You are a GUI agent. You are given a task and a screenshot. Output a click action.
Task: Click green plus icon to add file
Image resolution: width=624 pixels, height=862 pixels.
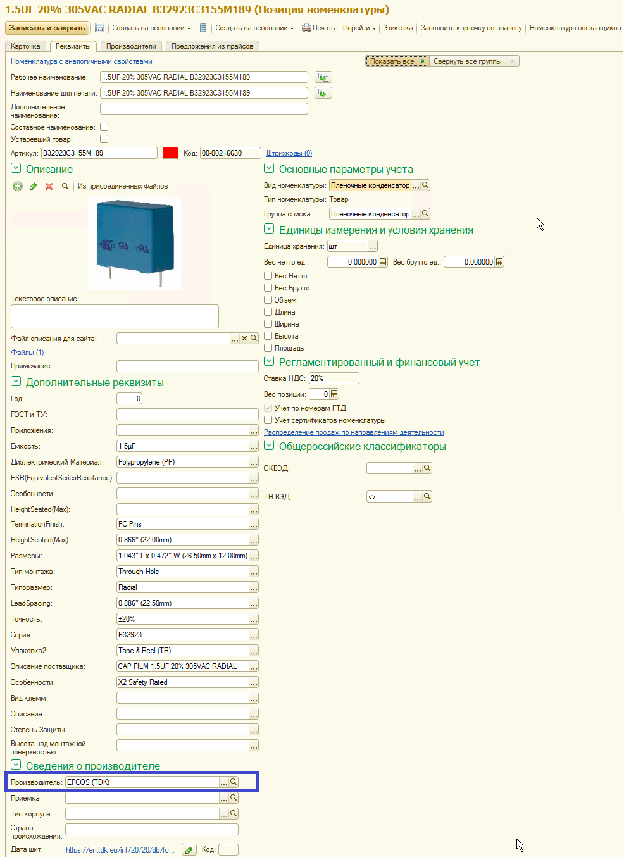click(x=18, y=186)
